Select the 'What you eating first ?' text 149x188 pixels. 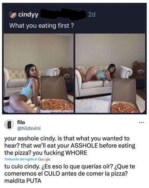pos(42,26)
